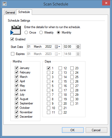Viewport: 112px width, 138px height.
Task: Select the Once radio button
Action: pos(26,33)
